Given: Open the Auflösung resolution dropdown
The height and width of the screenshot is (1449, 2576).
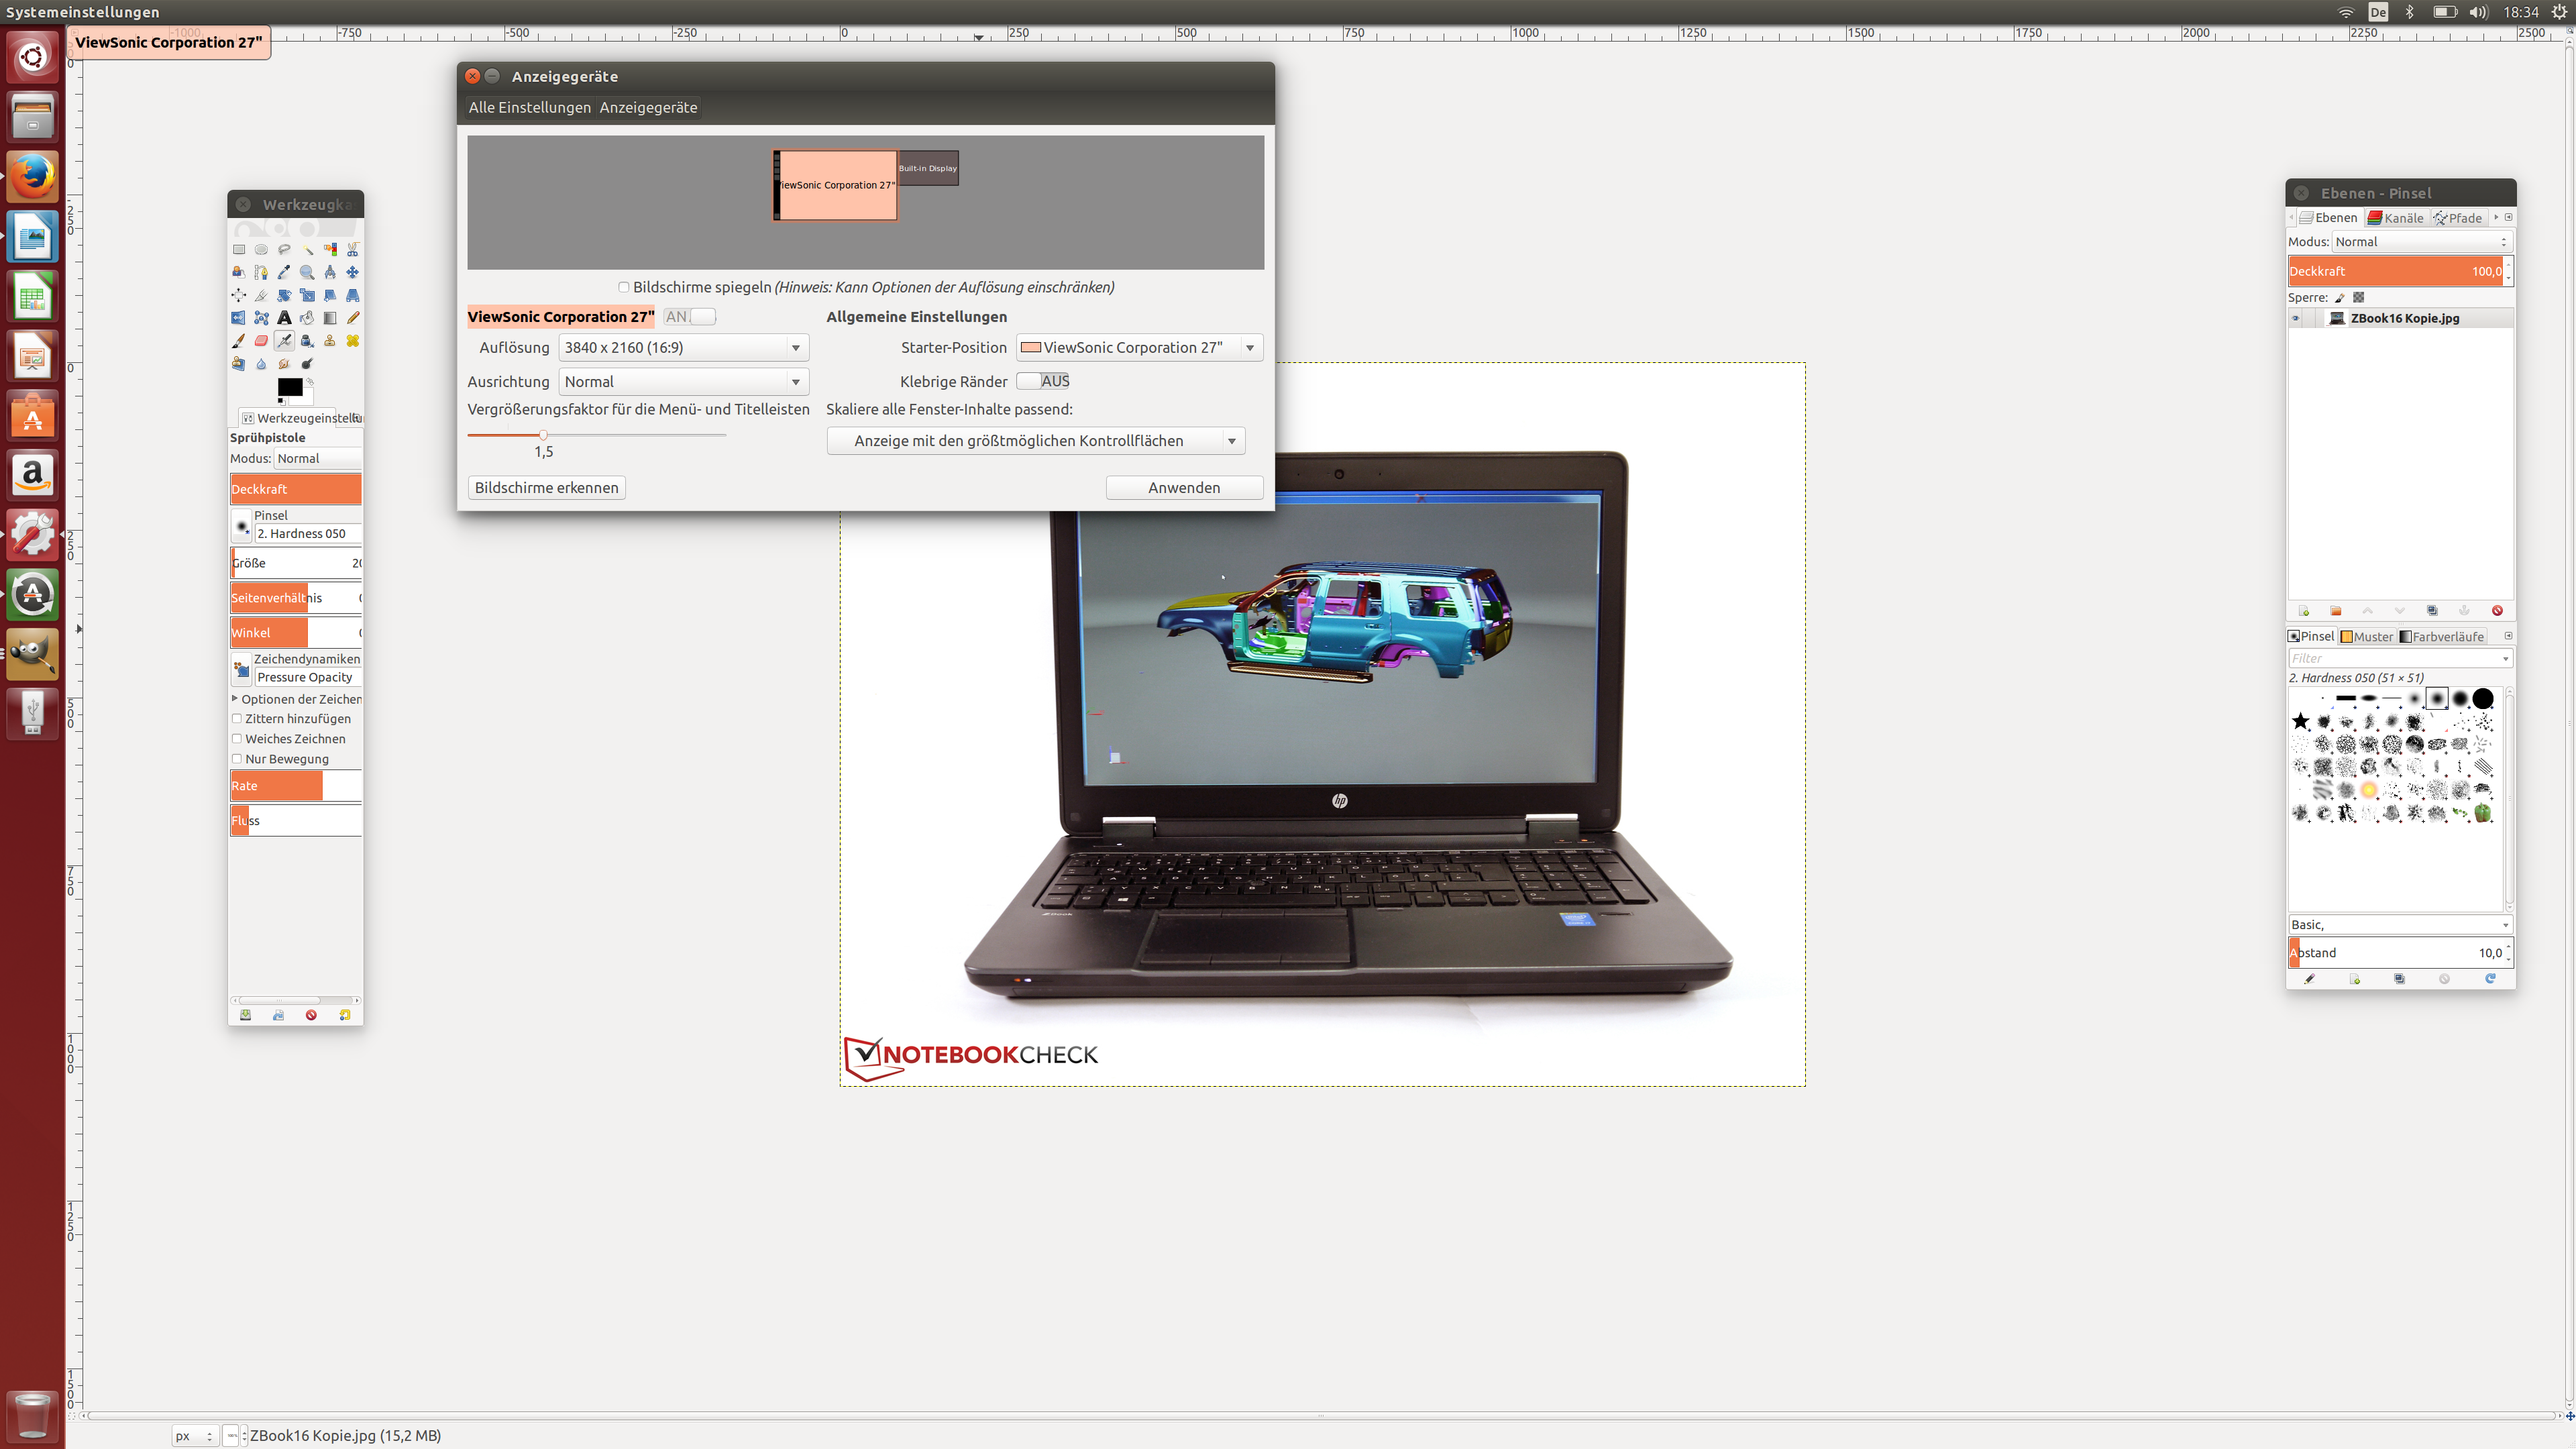Looking at the screenshot, I should point(683,348).
